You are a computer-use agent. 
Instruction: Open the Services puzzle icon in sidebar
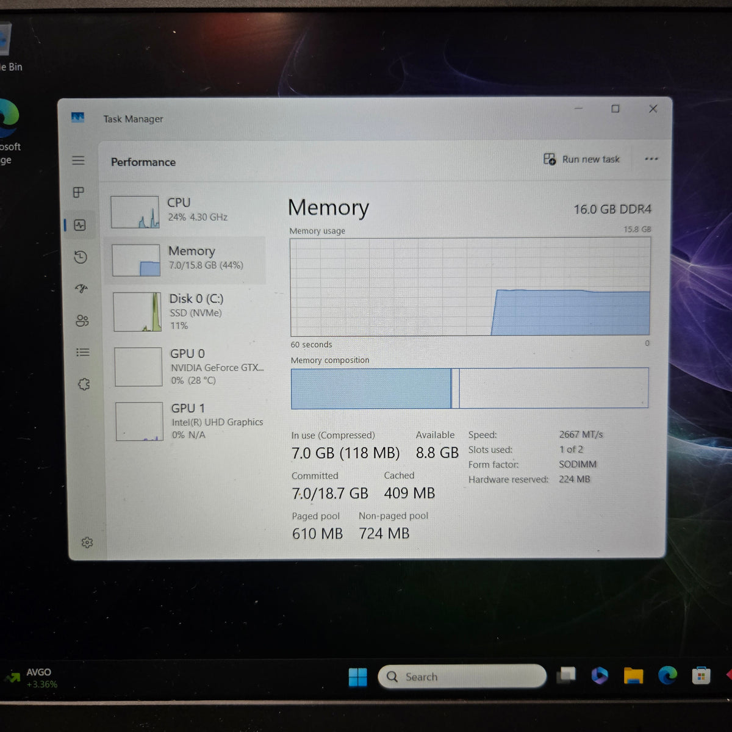pyautogui.click(x=84, y=384)
